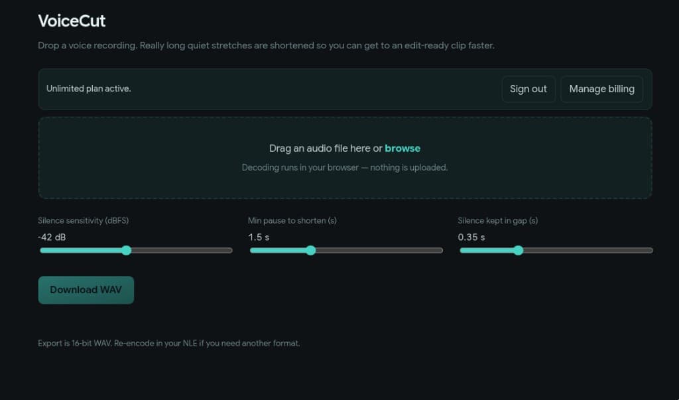
Task: Click the Min pause to shorten slider handle
Action: [x=311, y=250]
